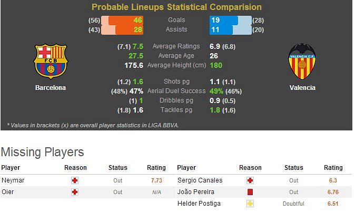Click Oier's red cross injury icon

[x=75, y=192]
